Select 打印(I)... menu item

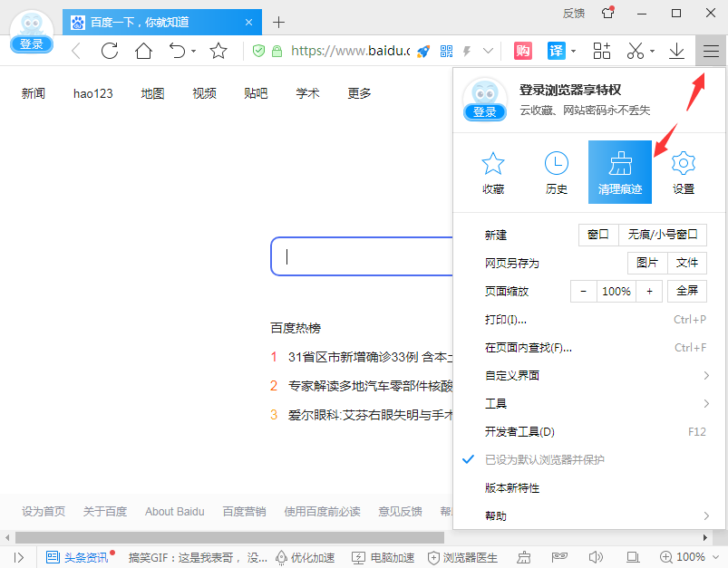(588, 320)
